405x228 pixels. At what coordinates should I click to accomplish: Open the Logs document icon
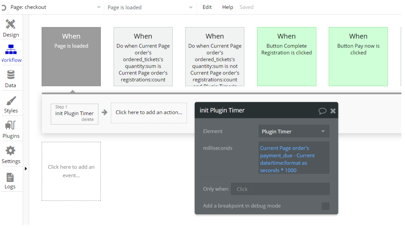[x=10, y=177]
